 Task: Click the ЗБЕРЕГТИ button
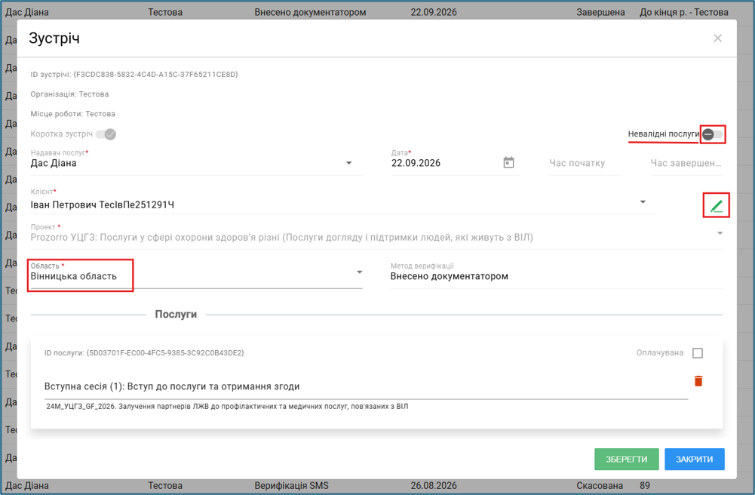626,460
